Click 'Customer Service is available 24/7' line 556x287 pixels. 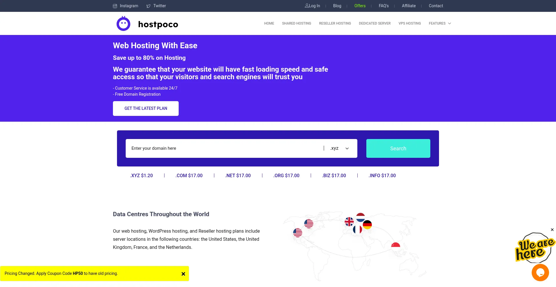click(x=145, y=88)
